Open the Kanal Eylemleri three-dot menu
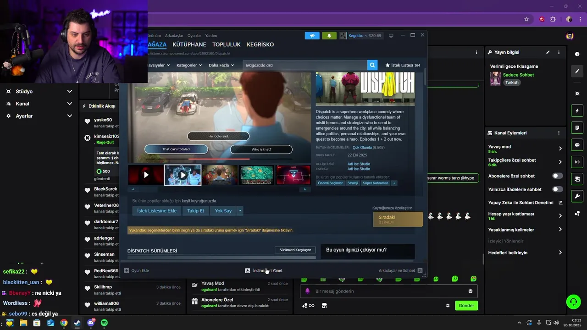This screenshot has height=330, width=587. click(x=559, y=133)
